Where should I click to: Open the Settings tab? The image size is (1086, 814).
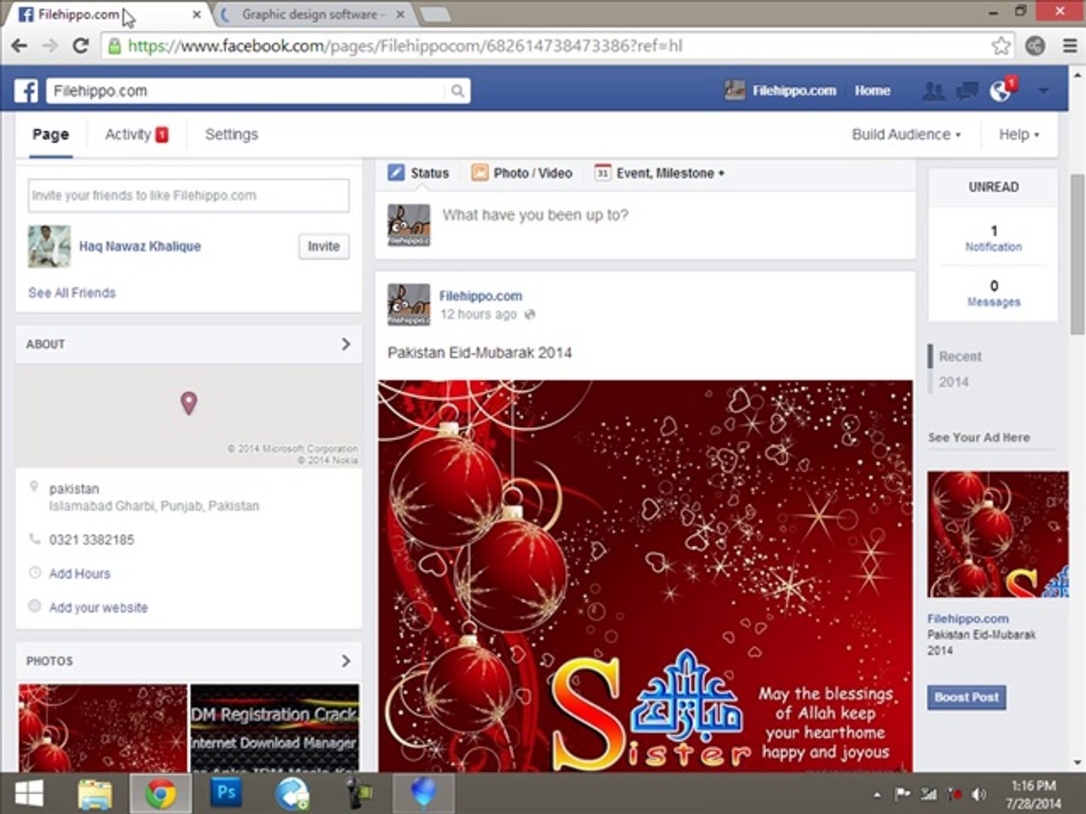(x=232, y=134)
